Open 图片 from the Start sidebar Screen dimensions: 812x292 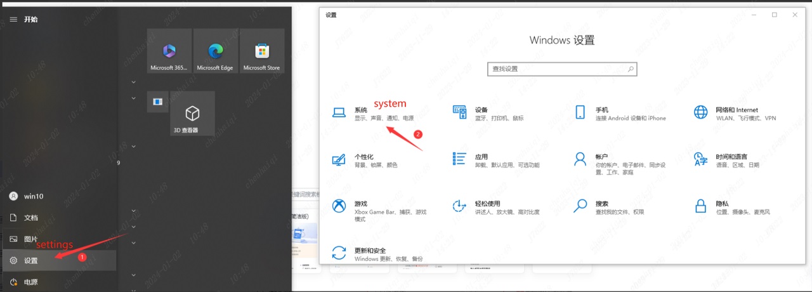[x=58, y=239]
